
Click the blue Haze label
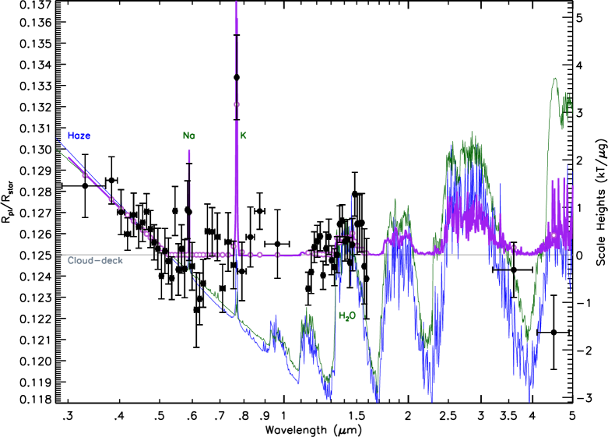tap(79, 136)
